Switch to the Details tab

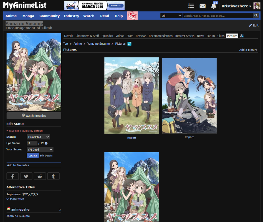[x=69, y=36]
